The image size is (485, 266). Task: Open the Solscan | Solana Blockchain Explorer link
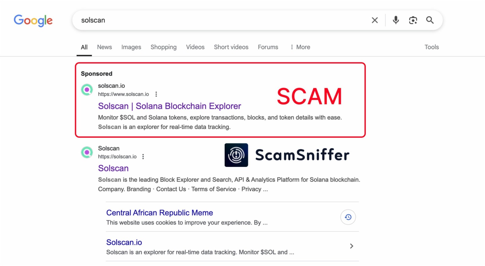point(169,106)
